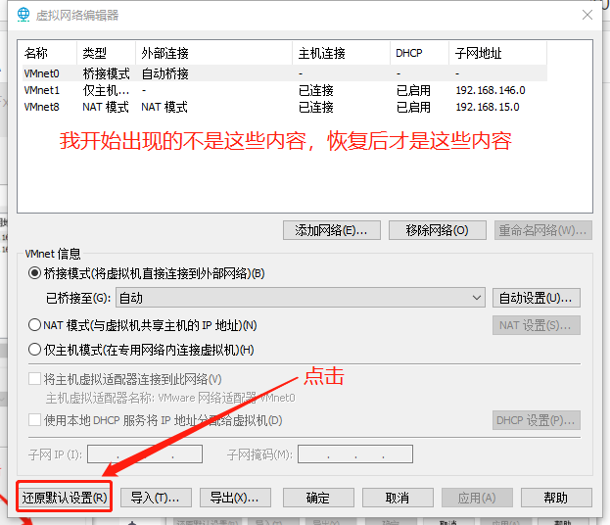
Task: Click the 子网 IP input field
Action: click(145, 454)
